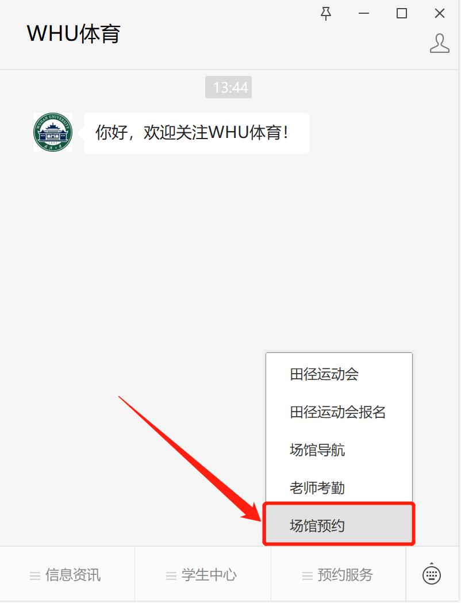Choose 田径运动会报名 menu entry
Screen dimensions: 461x603
[x=339, y=412]
